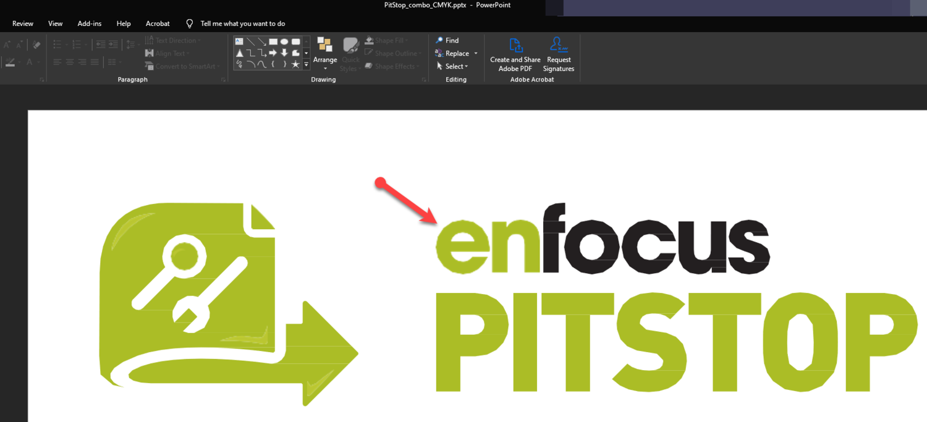
Task: Open the Shape Outline dropdown
Action: point(393,54)
